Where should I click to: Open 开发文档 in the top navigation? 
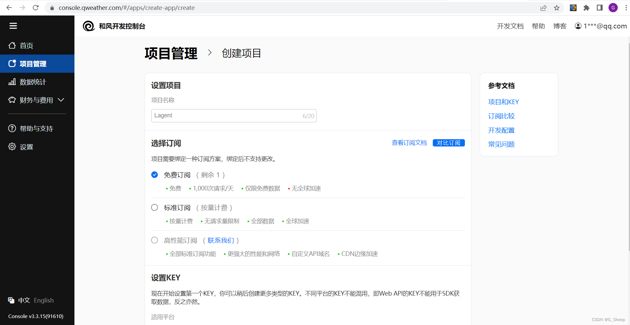pos(510,26)
